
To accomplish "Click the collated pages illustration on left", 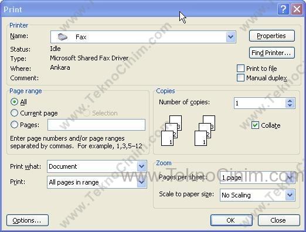I will tap(171, 131).
